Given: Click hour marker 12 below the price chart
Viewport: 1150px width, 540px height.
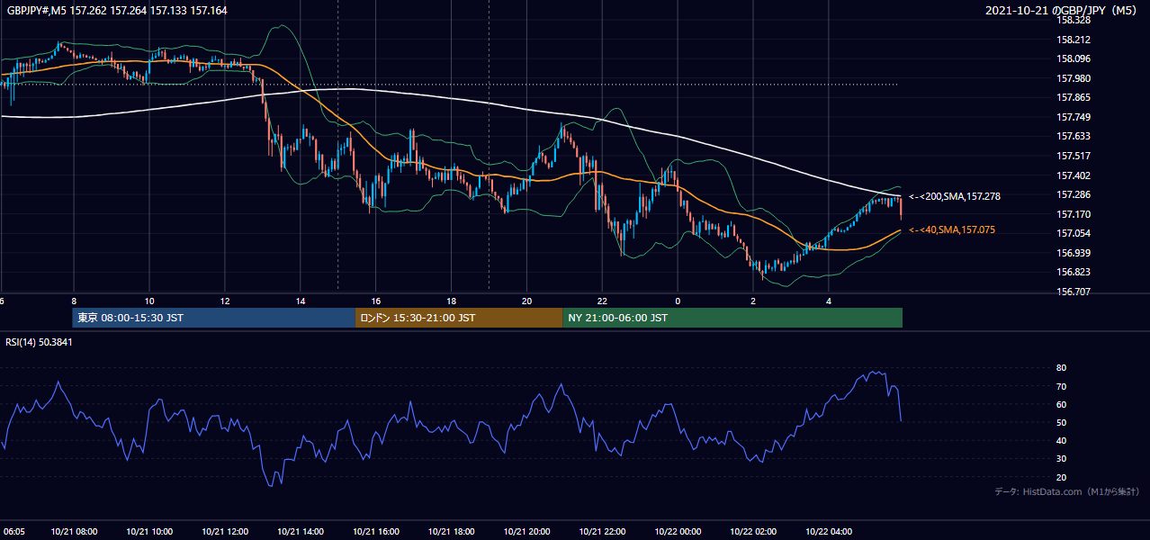Looking at the screenshot, I should pos(225,301).
